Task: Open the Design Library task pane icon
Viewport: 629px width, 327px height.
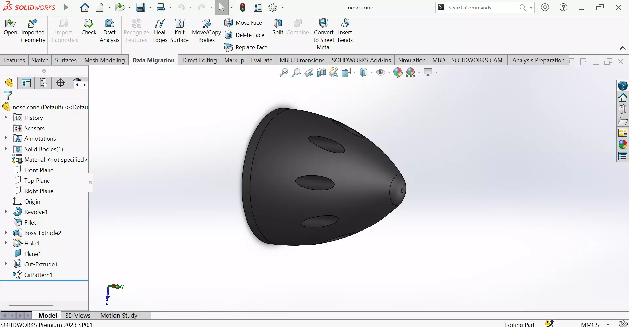Action: (623, 109)
